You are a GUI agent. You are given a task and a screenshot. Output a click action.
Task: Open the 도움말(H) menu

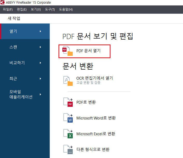(66, 10)
